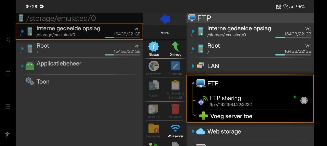Viewport: 327px width, 146px height.
Task: Select the Schijfoverz. disk map icon
Action: (x=154, y=67)
